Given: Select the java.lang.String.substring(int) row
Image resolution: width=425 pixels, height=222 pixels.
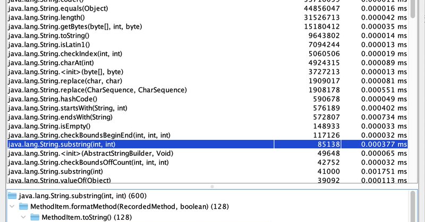Looking at the screenshot, I should [x=207, y=172].
